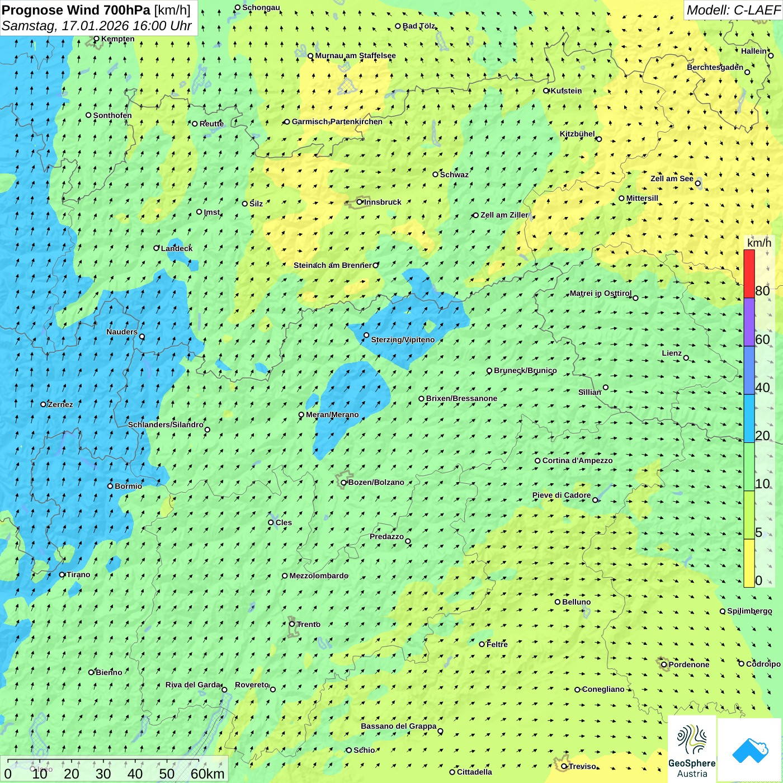The height and width of the screenshot is (783, 783).
Task: Click the Sonthofen city label
Action: point(112,115)
